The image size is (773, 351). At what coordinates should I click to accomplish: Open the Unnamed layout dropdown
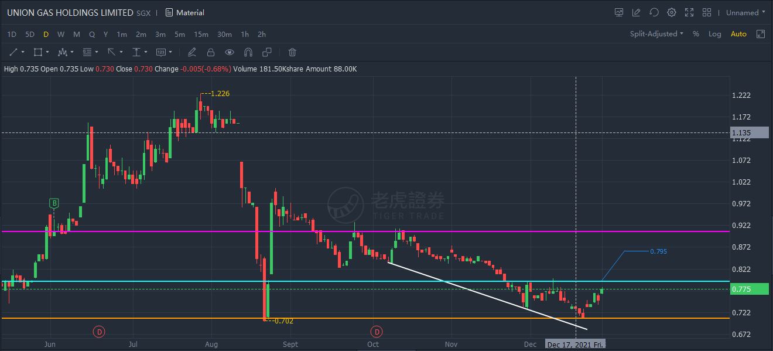[745, 12]
